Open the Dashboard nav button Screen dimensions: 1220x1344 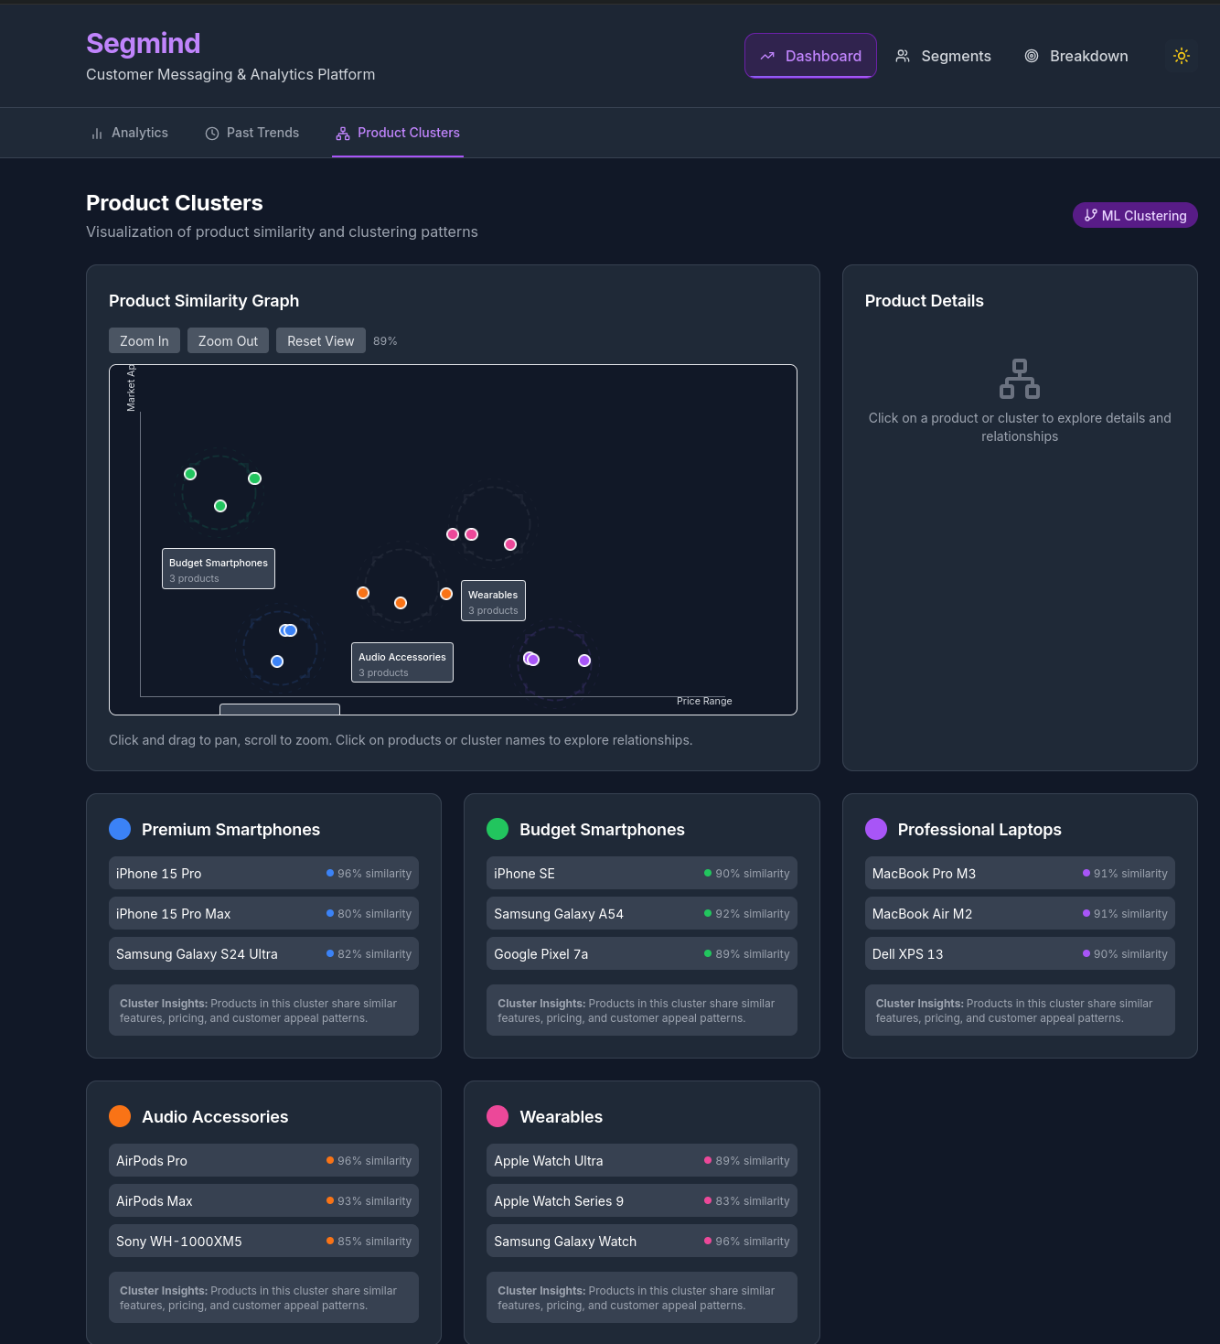tap(810, 56)
